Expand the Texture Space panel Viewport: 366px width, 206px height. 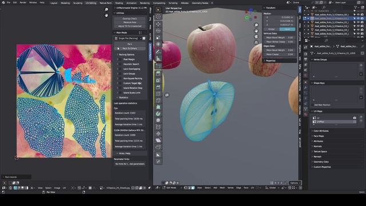point(320,152)
